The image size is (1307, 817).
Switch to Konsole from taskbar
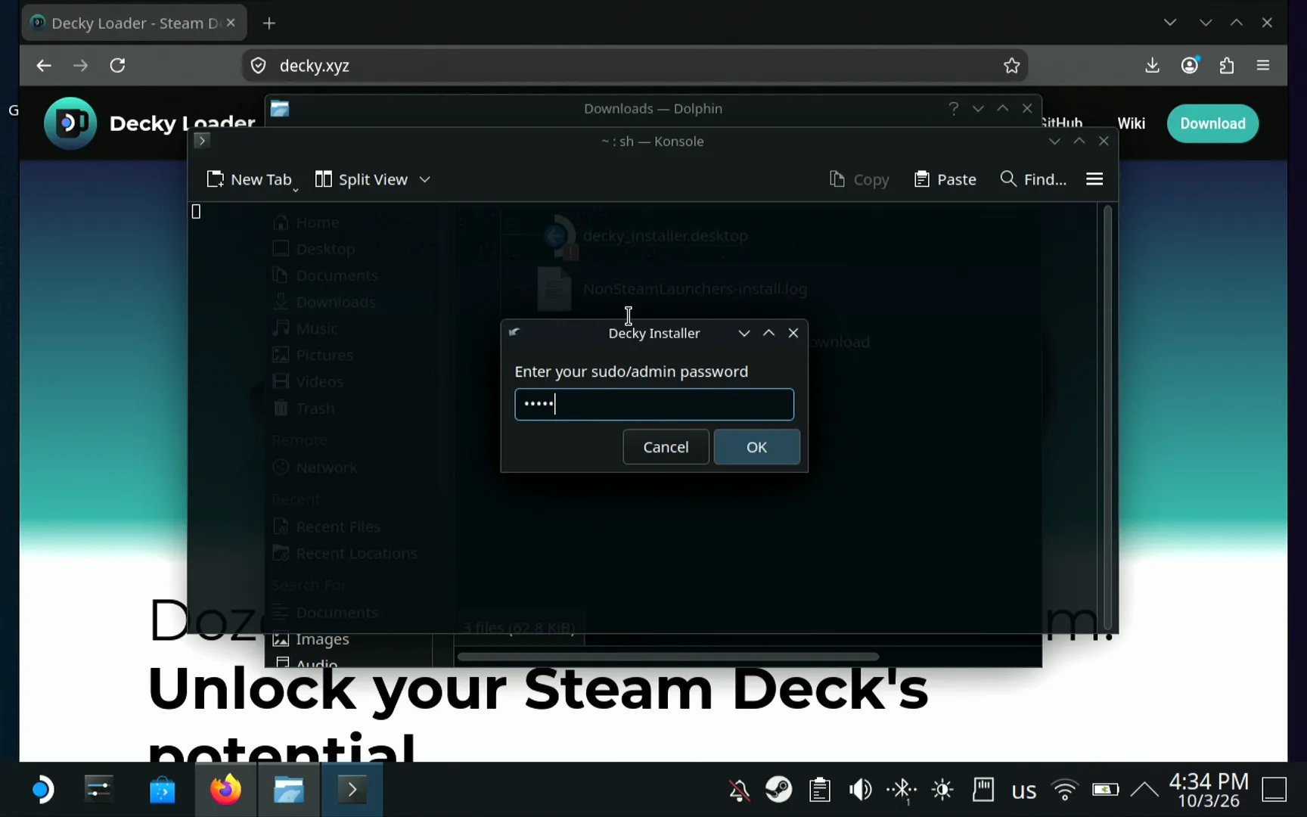[x=352, y=790]
